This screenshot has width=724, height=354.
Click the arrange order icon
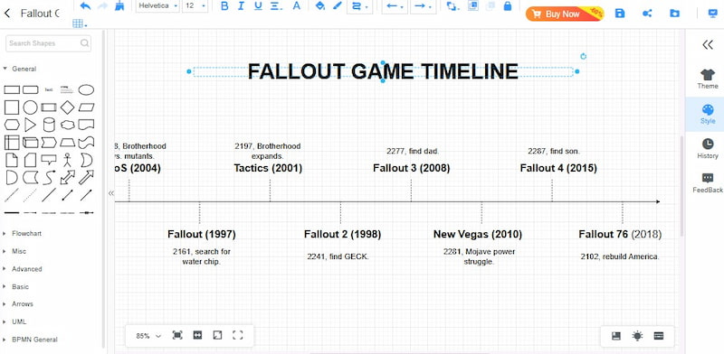point(452,6)
